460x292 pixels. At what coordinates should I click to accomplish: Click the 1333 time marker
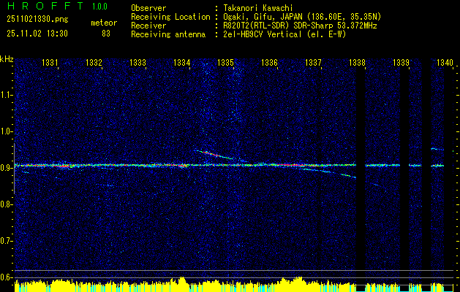coord(137,62)
